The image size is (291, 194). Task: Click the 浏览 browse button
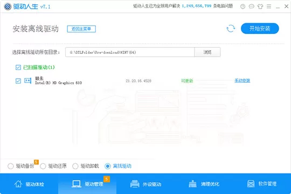pyautogui.click(x=207, y=52)
